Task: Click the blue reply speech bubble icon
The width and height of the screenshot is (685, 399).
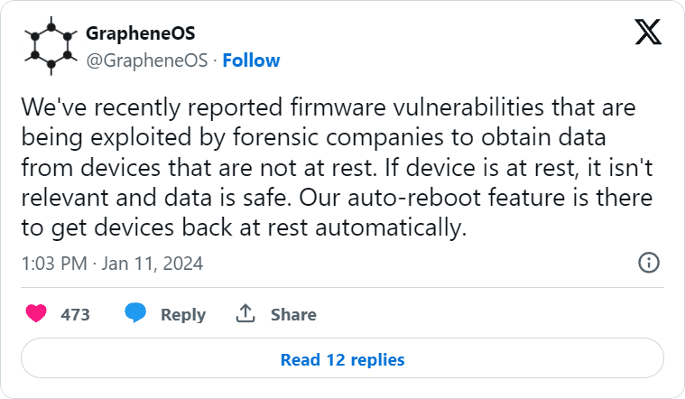Action: [x=136, y=314]
